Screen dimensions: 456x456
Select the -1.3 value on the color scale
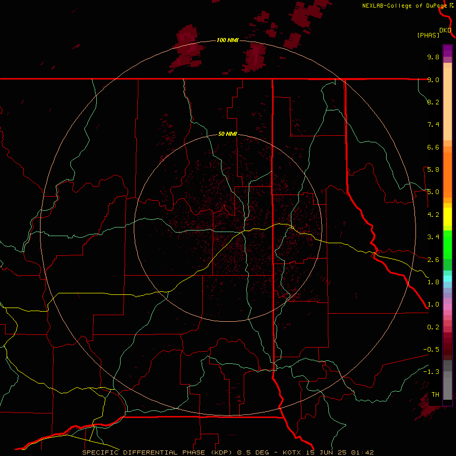431,372
